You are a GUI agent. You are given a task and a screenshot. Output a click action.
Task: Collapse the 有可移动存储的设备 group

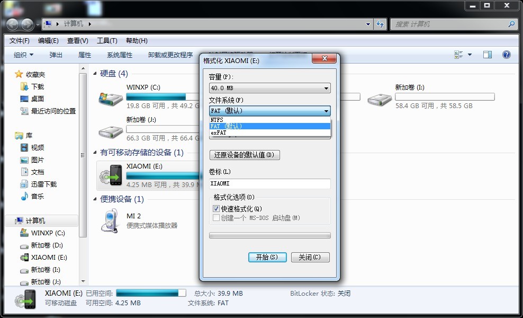point(95,153)
